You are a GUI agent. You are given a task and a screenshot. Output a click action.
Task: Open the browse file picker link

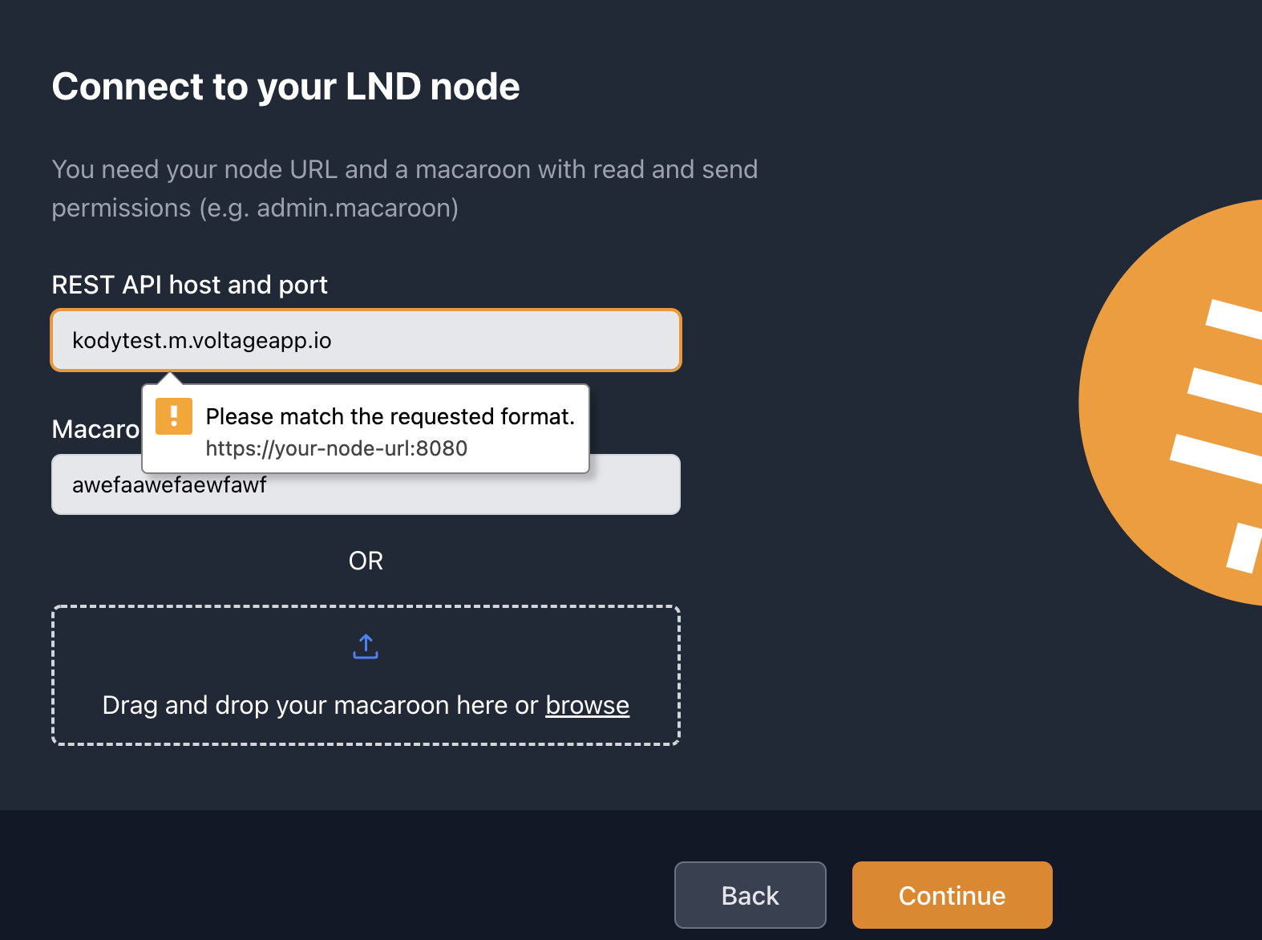coord(587,705)
